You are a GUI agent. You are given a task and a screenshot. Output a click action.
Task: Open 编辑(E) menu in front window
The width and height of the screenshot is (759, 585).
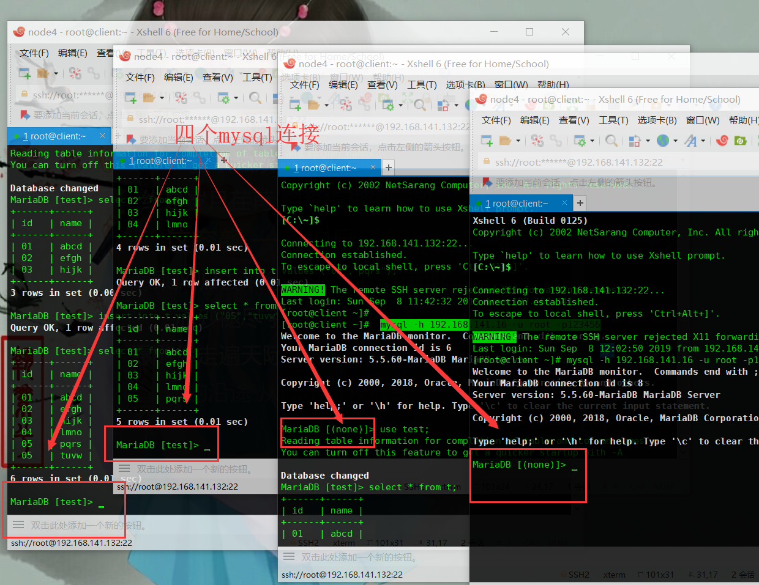534,120
